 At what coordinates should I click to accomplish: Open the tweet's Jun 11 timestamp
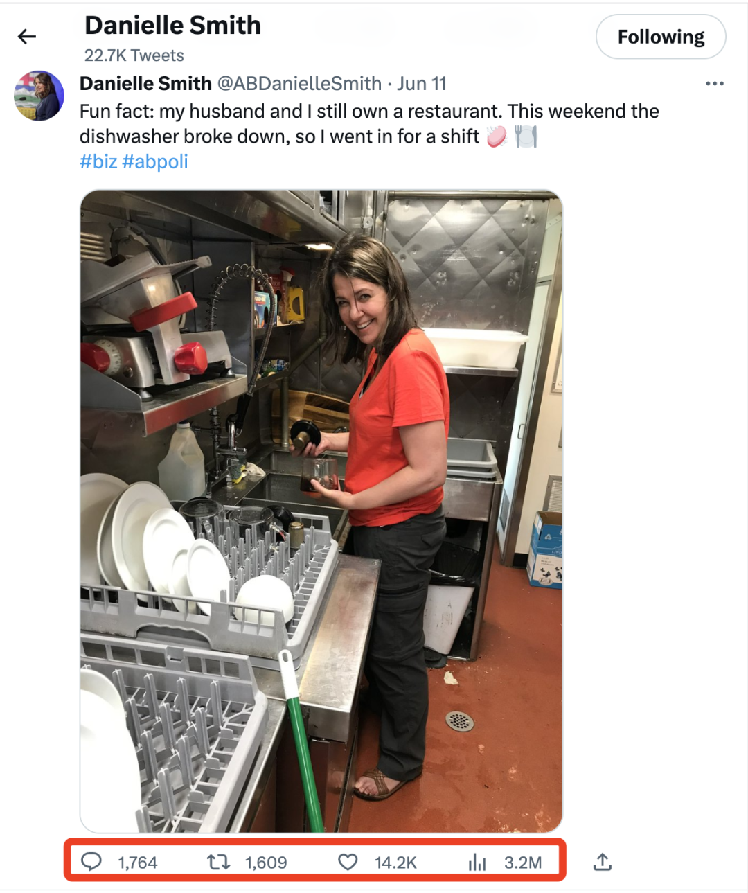(x=422, y=84)
